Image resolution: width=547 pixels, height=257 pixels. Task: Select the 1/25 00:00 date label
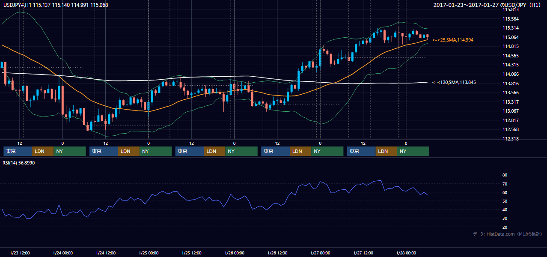point(149,253)
